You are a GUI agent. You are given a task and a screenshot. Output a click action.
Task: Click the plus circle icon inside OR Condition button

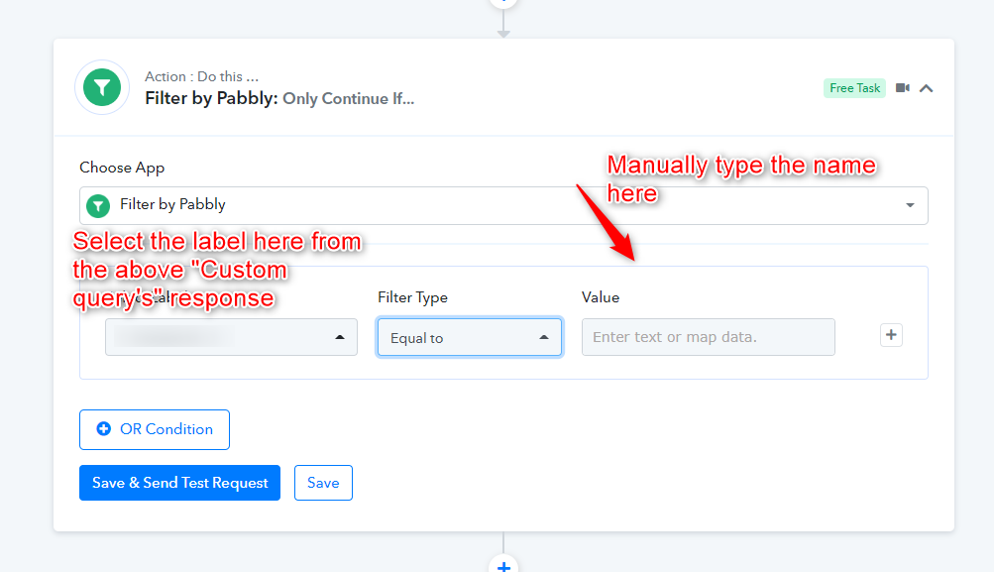click(103, 429)
